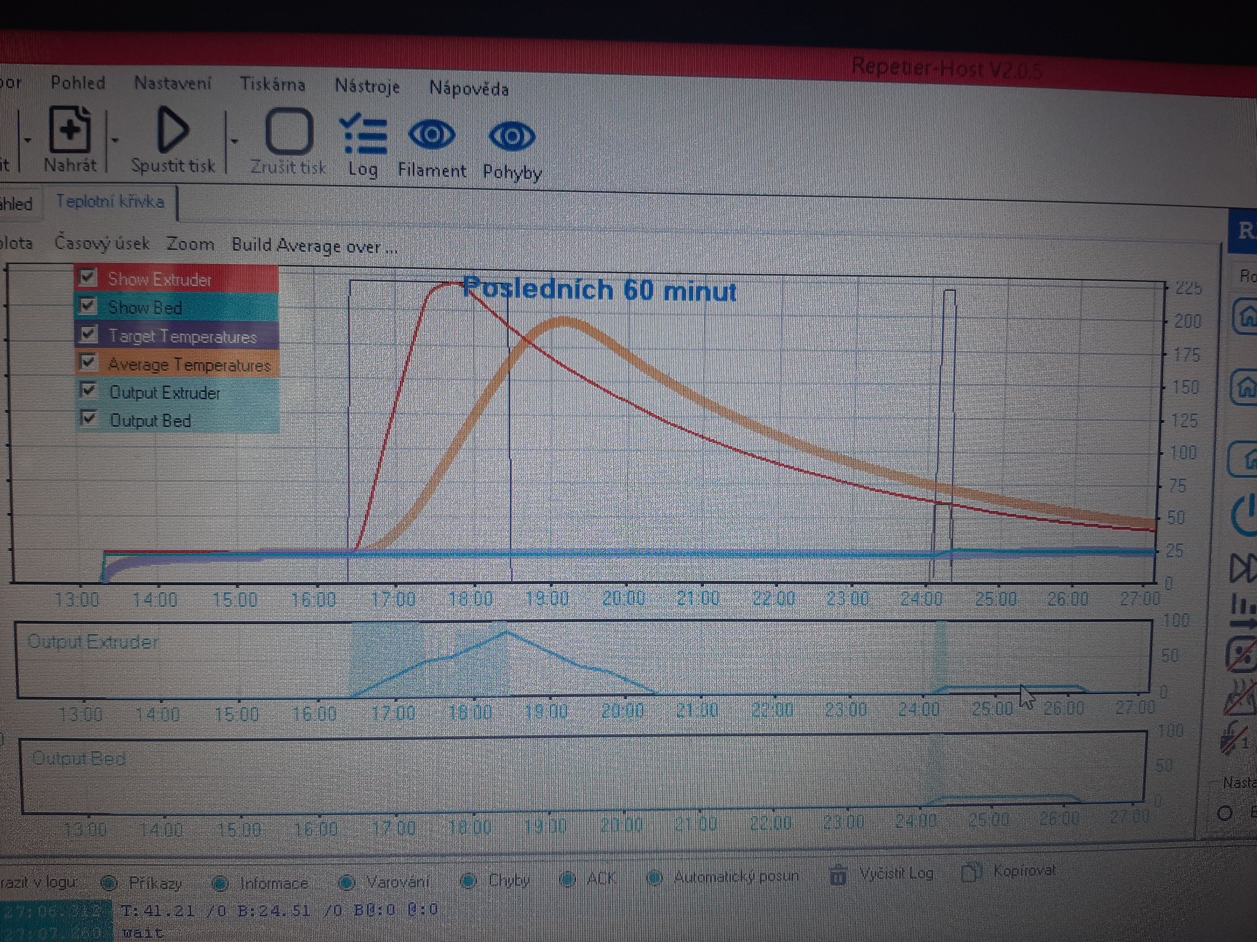This screenshot has height=942, width=1257.
Task: Uncheck the Show Extruder checkbox
Action: click(88, 277)
